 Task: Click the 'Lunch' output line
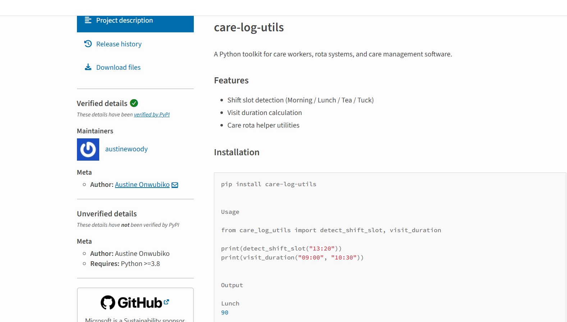click(x=230, y=303)
